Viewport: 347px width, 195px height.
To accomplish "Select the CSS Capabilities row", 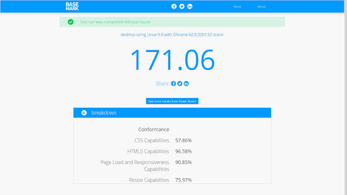I will 163,140.
